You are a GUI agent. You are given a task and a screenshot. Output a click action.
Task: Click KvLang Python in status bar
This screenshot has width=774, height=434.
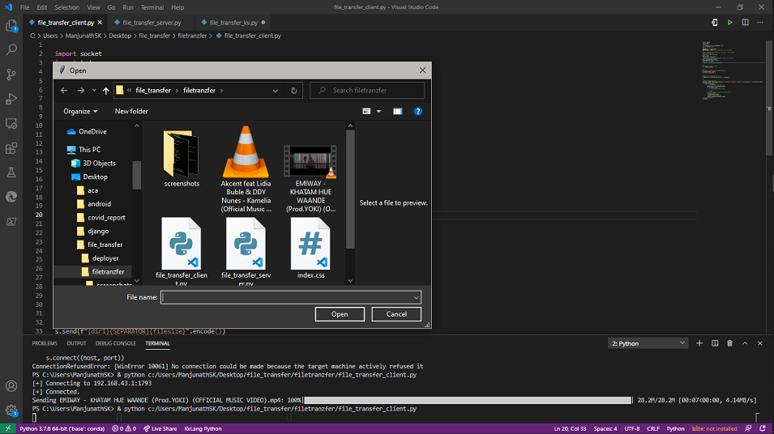[x=203, y=428]
